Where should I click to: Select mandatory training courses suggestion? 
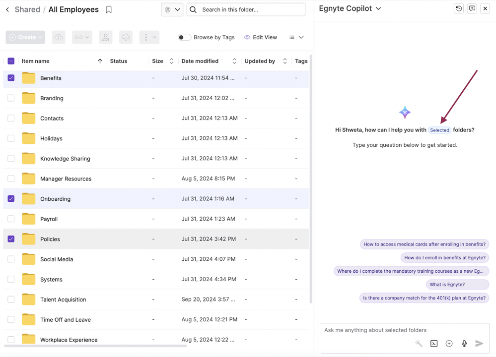[411, 271]
